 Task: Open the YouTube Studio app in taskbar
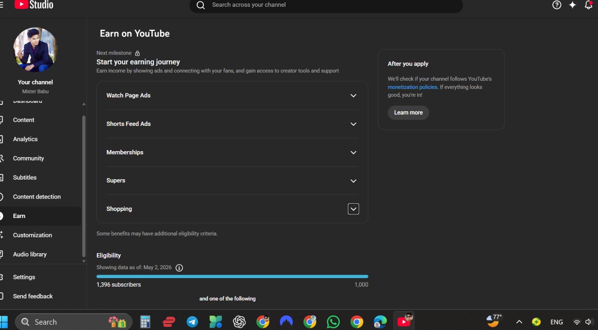pos(404,321)
